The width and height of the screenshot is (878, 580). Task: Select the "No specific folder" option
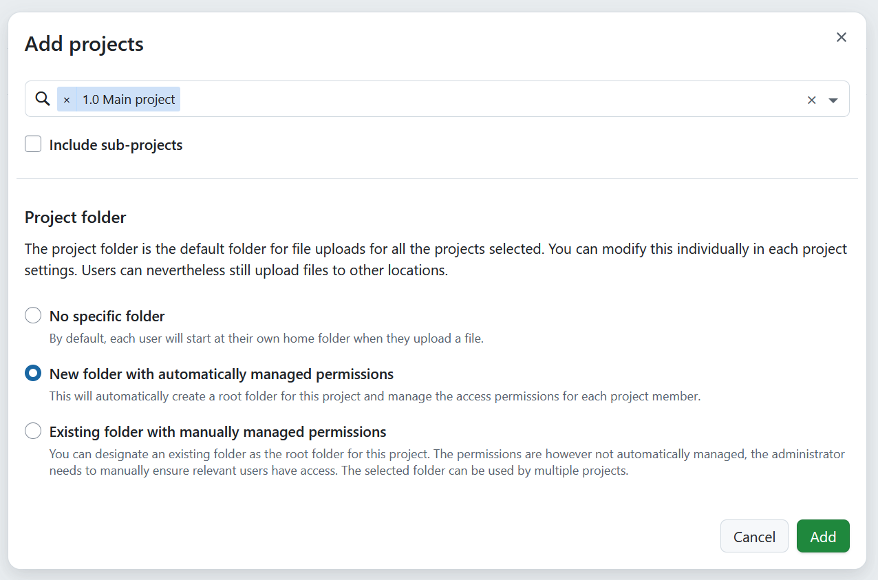tap(32, 315)
